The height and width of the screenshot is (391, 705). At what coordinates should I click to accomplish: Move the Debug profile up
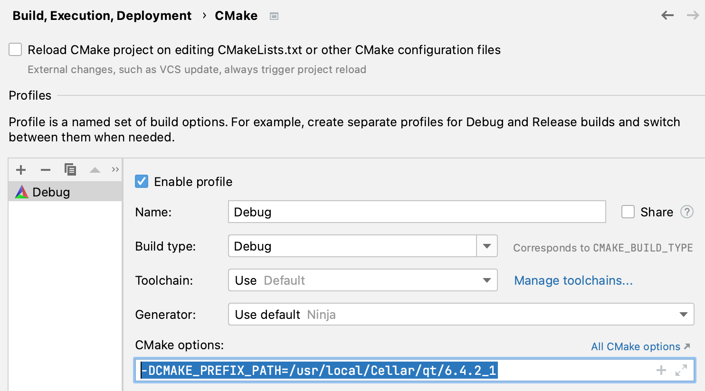click(95, 170)
